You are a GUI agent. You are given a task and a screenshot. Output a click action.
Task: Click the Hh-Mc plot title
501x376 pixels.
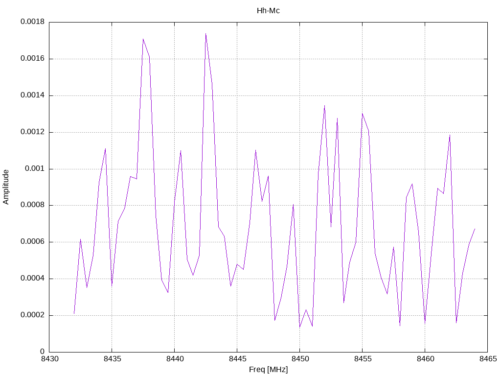point(268,11)
